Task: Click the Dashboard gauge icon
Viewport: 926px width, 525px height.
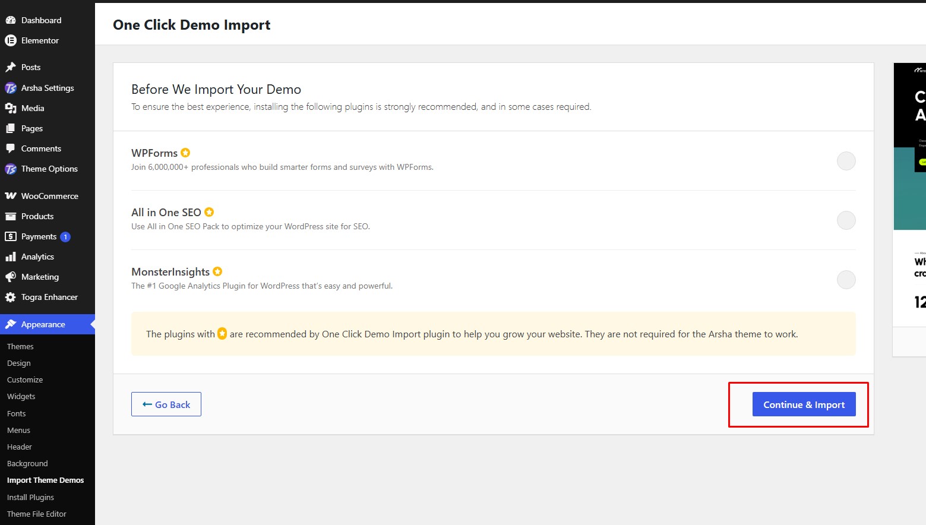Action: coord(11,20)
